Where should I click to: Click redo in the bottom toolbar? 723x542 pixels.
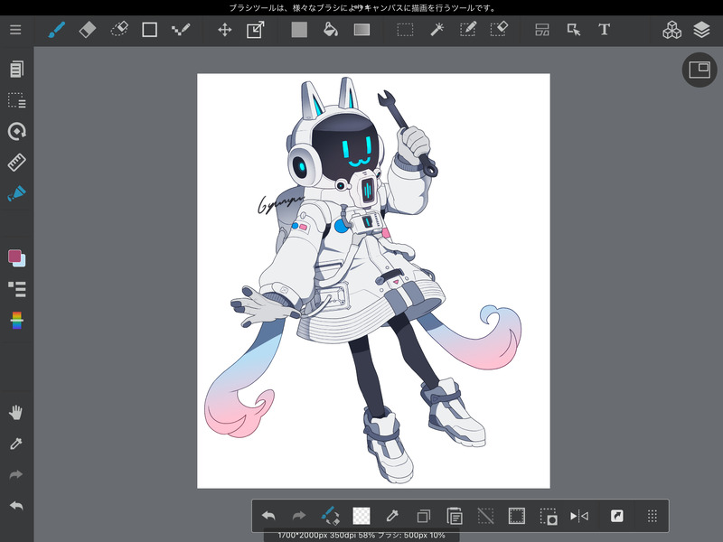click(299, 516)
